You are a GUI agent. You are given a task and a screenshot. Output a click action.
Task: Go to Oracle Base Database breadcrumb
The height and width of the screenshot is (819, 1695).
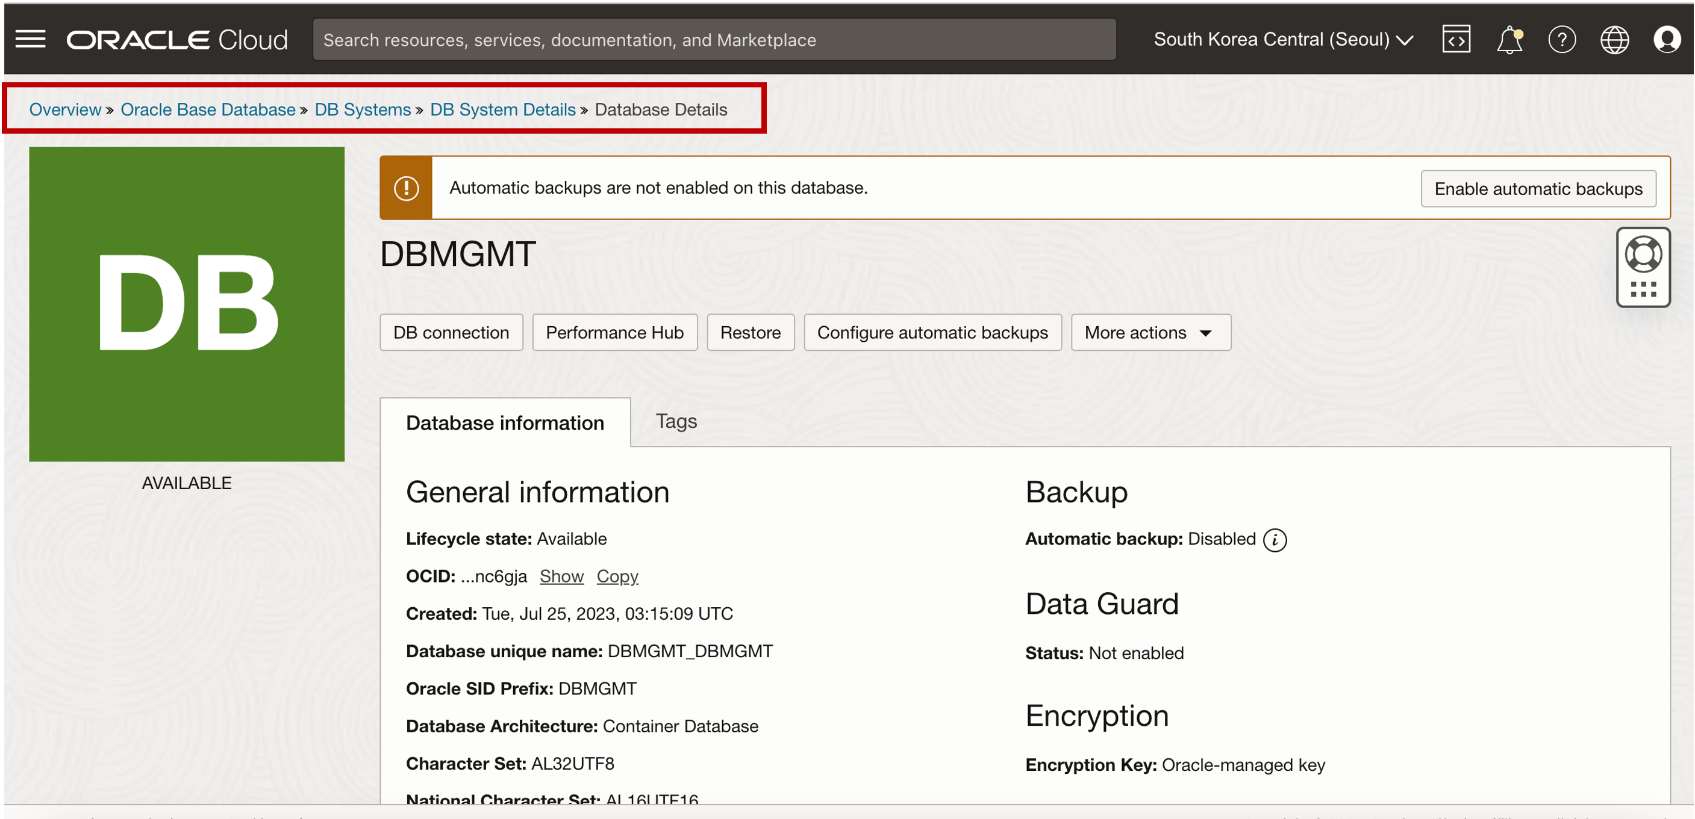(208, 110)
